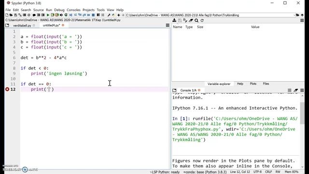This screenshot has width=309, height=174.
Task: Save data as icon in Variable explorer
Action: click(x=180, y=20)
